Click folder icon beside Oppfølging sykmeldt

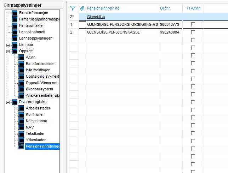[x=21, y=77]
